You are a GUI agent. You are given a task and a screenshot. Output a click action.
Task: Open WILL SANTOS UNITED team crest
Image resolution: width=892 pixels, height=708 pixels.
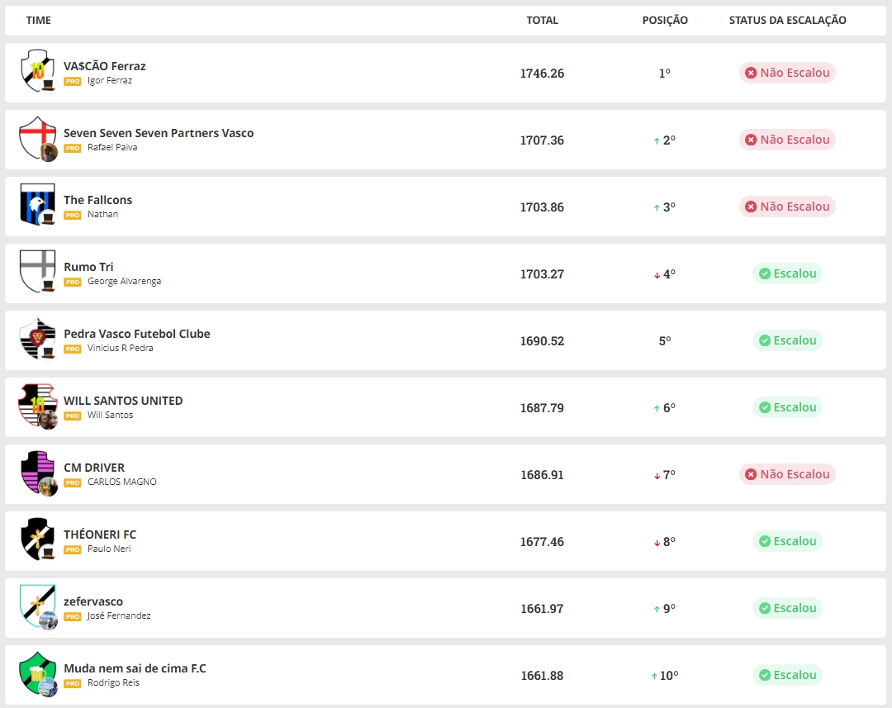pyautogui.click(x=36, y=406)
